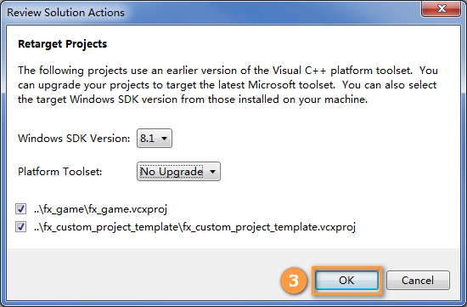The width and height of the screenshot is (467, 307).
Task: Close the Review Solution Actions dialog
Action: click(442, 9)
